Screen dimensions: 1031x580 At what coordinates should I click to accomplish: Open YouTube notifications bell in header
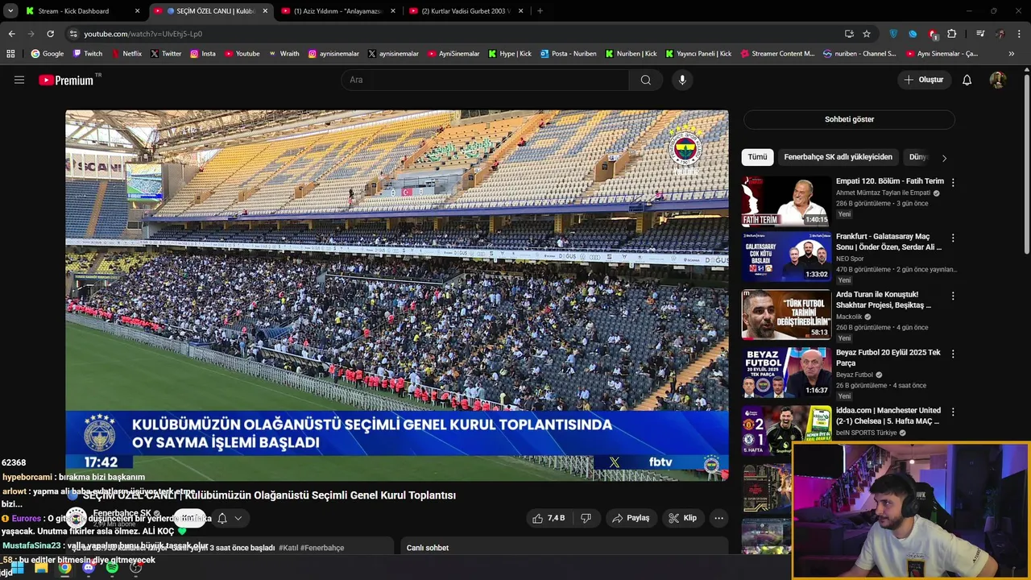tap(967, 80)
